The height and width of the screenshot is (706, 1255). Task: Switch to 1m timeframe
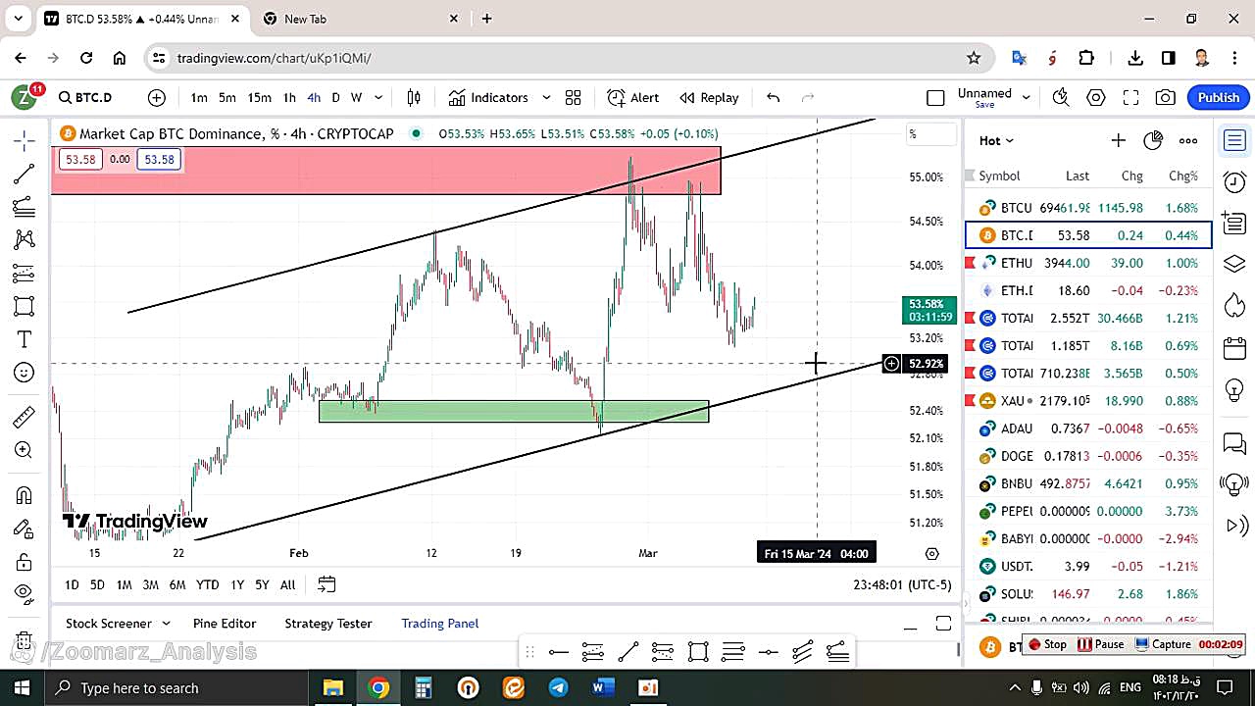[199, 97]
